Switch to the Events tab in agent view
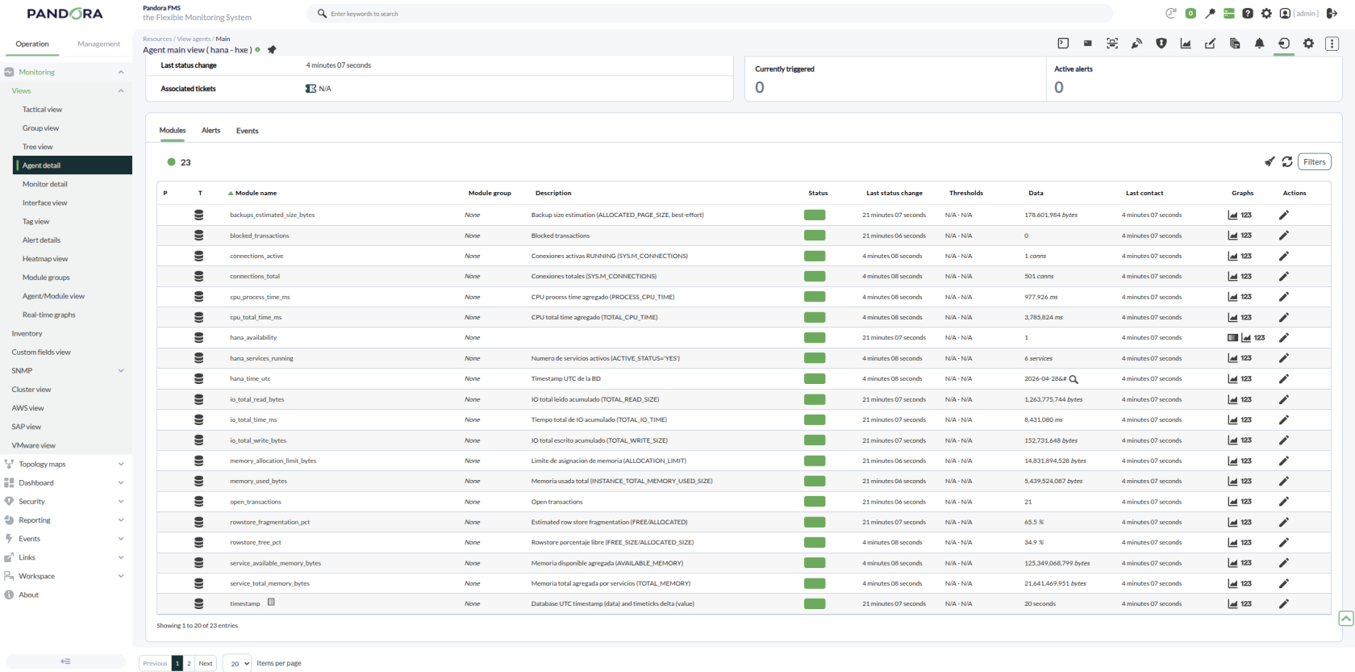1355x672 pixels. pyautogui.click(x=248, y=131)
